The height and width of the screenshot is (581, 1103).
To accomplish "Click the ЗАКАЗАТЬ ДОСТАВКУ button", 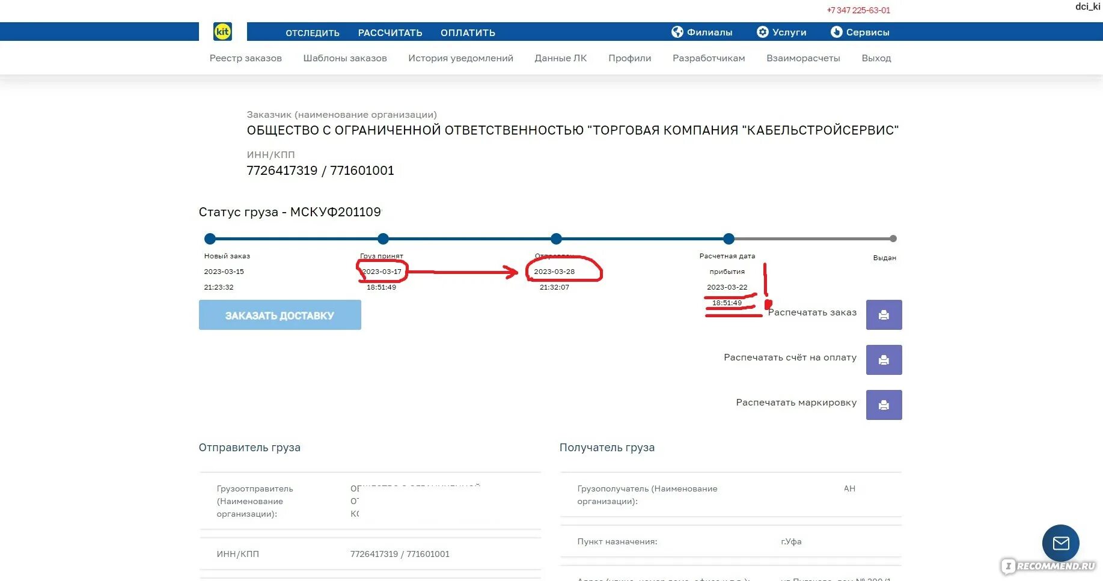I will 280,315.
